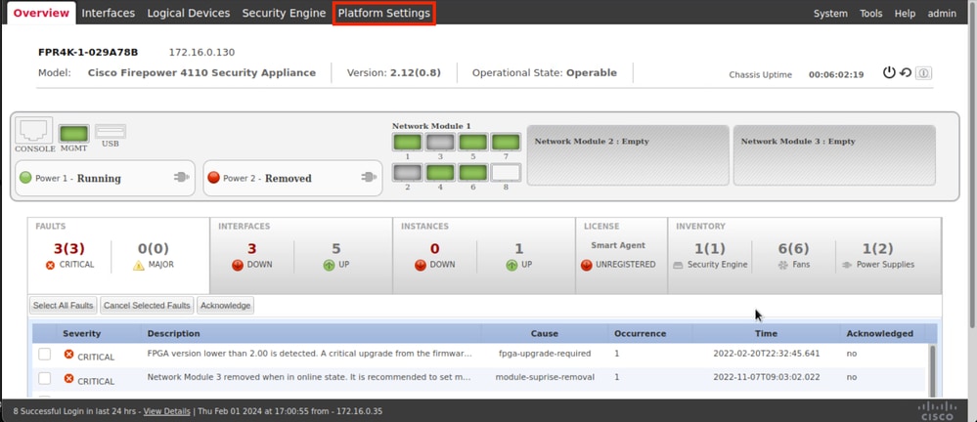Screen dimensions: 977x422
Task: Switch to the Interfaces tab
Action: pos(109,13)
